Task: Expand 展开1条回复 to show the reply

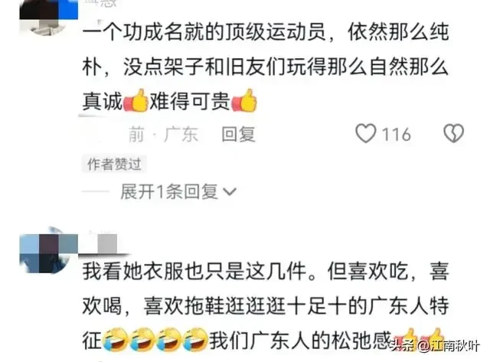Action: click(178, 191)
